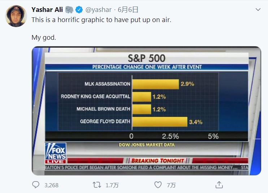The image size is (268, 193).
Task: Click the "My god." line of text
Action: [44, 38]
